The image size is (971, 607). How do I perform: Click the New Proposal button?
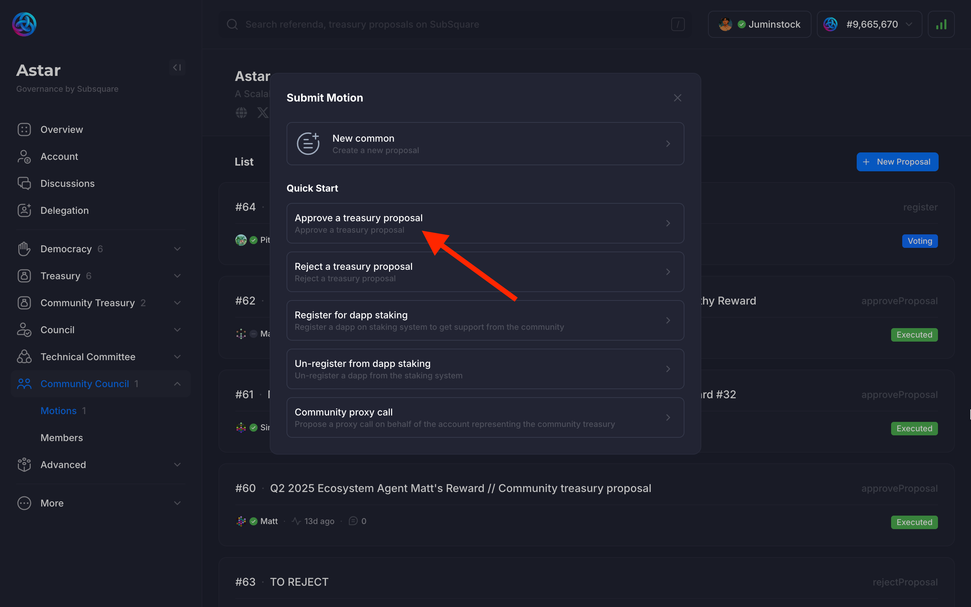click(897, 162)
